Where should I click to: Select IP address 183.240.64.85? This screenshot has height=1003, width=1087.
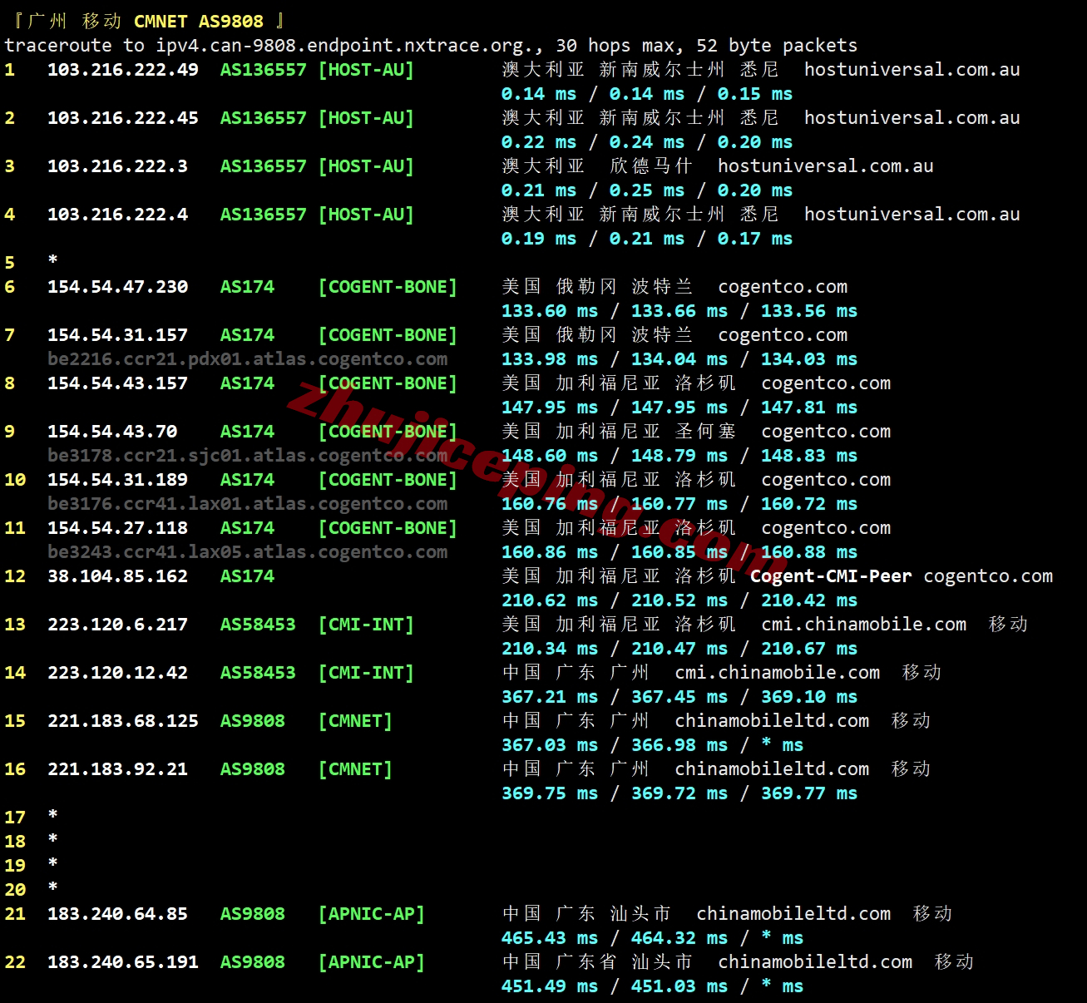click(117, 914)
